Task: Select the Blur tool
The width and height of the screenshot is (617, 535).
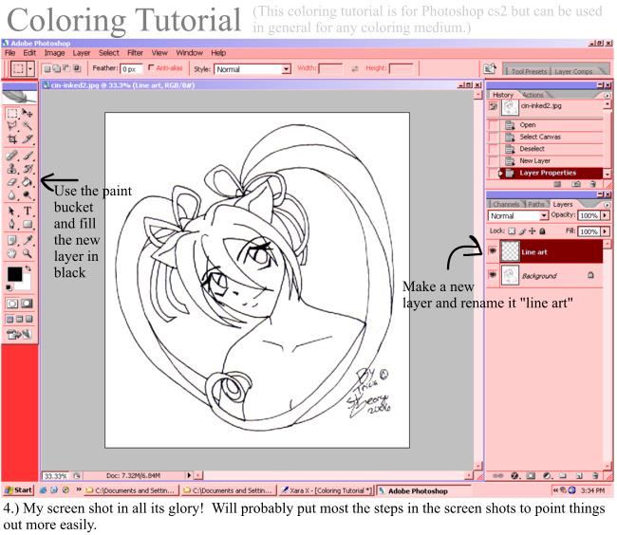Action: point(12,195)
